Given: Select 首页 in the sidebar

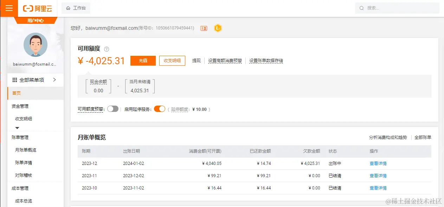Looking at the screenshot, I should point(35,93).
